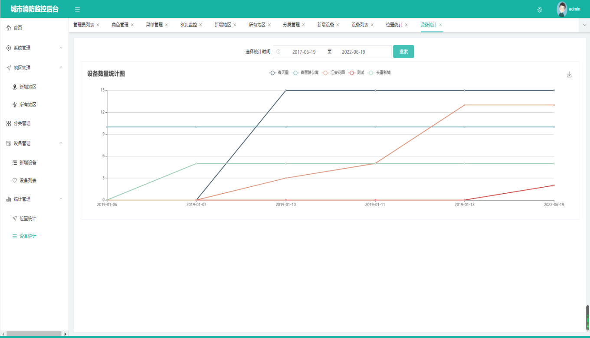The image size is (590, 338).
Task: Click the sidebar horizontal scrollbar thumb
Action: coord(34,334)
